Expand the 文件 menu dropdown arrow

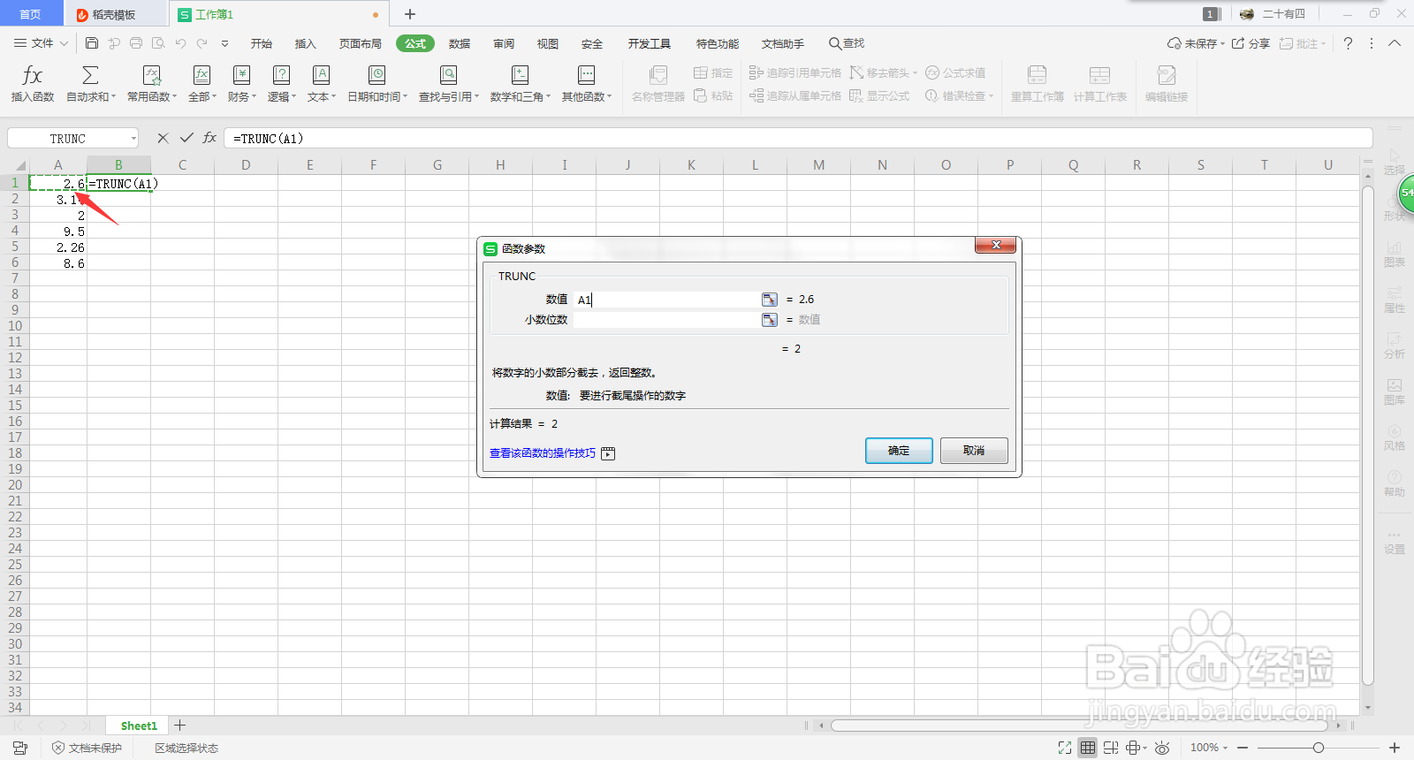point(64,43)
